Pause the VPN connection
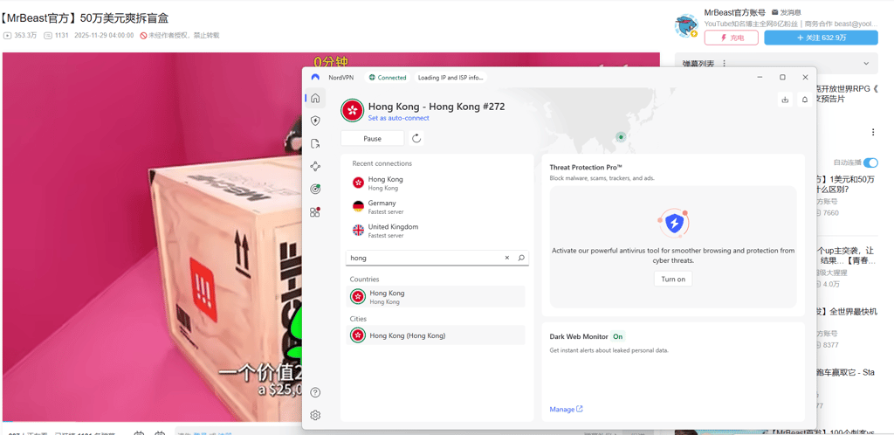The height and width of the screenshot is (435, 894). (x=372, y=139)
